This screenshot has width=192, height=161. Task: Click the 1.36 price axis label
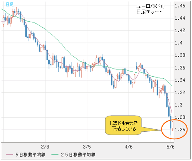coord(180,68)
